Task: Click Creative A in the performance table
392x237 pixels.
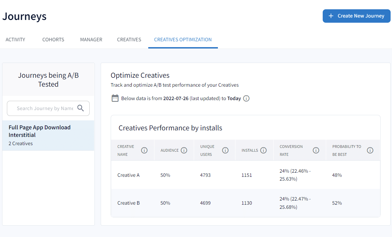Action: [x=128, y=175]
